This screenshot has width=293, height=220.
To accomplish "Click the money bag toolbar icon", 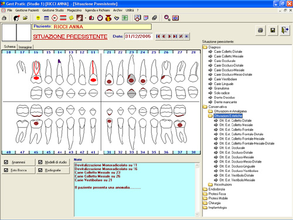I will [108, 18].
